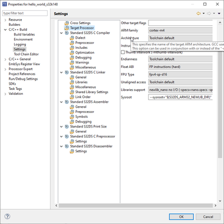Click the Shared Library Settings folder icon
The image size is (224, 224).
(72, 92)
